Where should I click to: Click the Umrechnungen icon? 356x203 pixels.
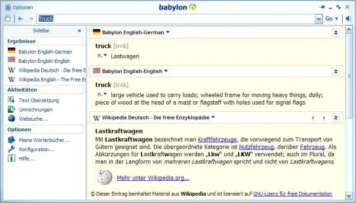coord(11,109)
